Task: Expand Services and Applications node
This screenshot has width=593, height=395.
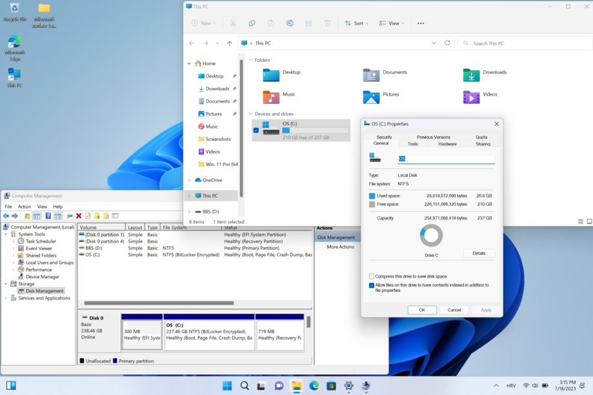Action: pos(6,298)
